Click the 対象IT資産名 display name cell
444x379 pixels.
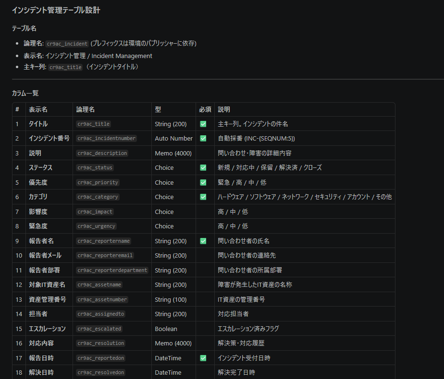[x=47, y=284]
